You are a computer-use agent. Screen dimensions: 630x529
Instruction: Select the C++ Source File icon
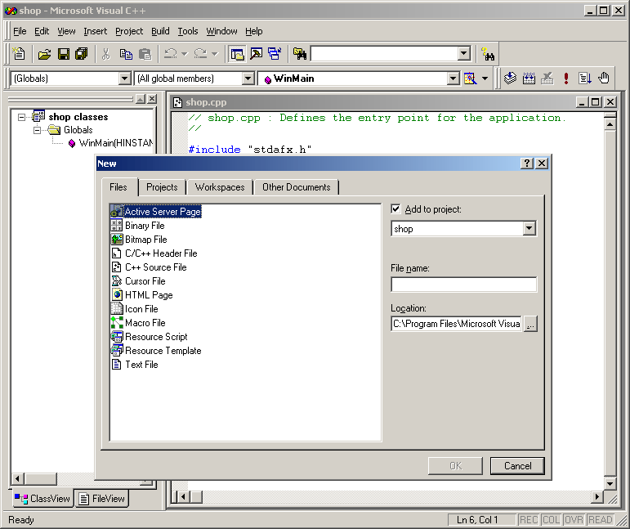point(117,267)
